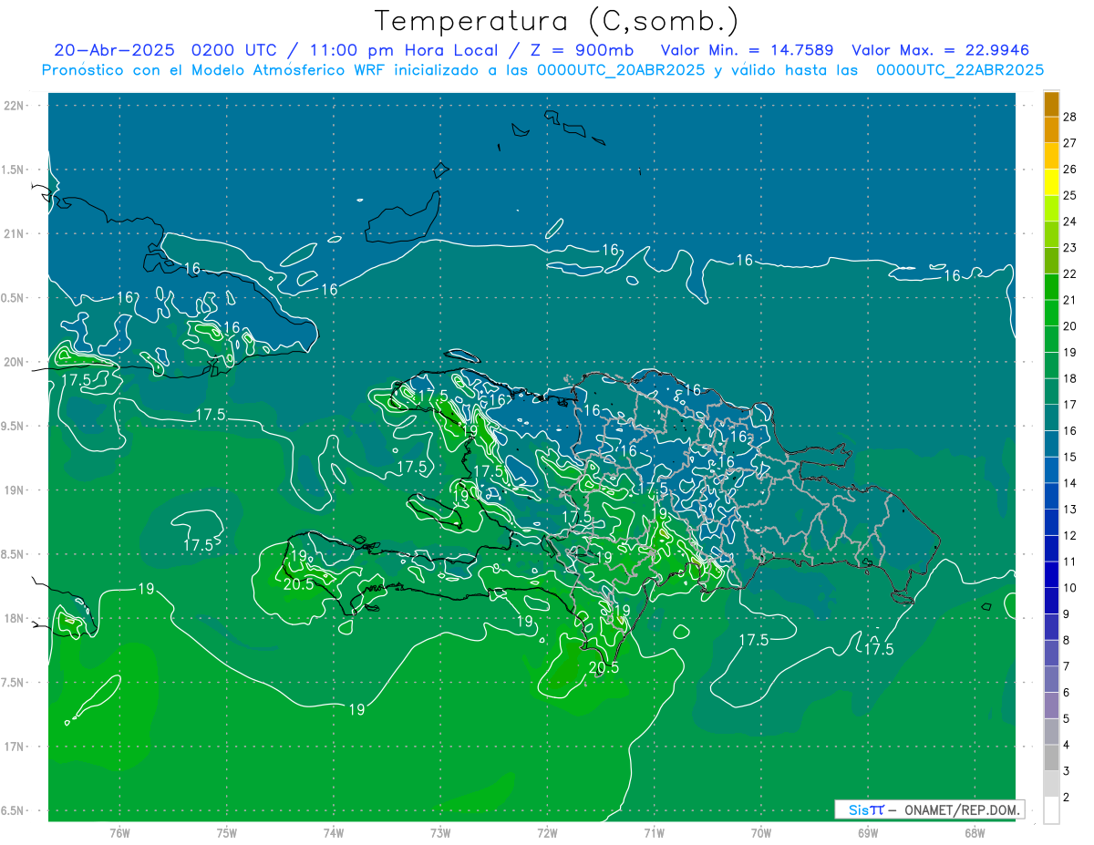Viewport: 1094px width, 845px height.
Task: Click the "Valor Max. = 22.9946" readout
Action: tap(941, 50)
